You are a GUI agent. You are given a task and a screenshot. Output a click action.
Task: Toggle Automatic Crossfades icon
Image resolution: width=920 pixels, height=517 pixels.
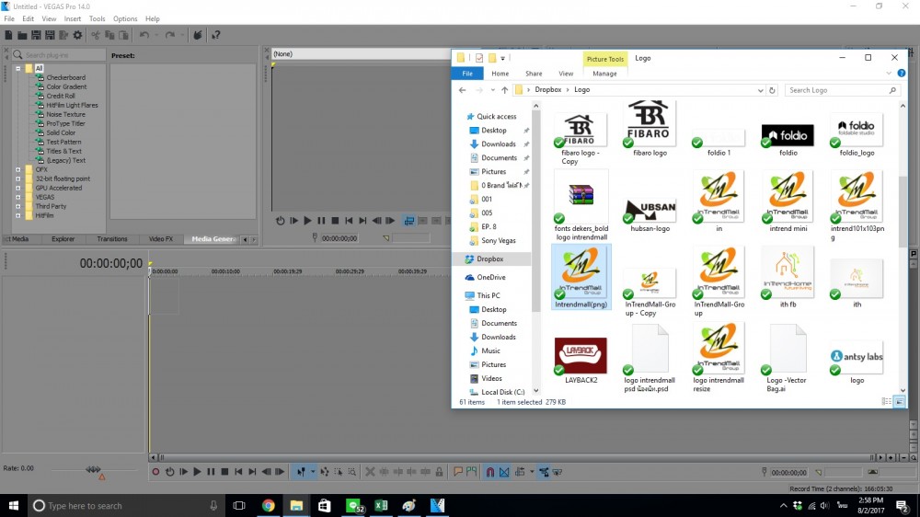504,472
